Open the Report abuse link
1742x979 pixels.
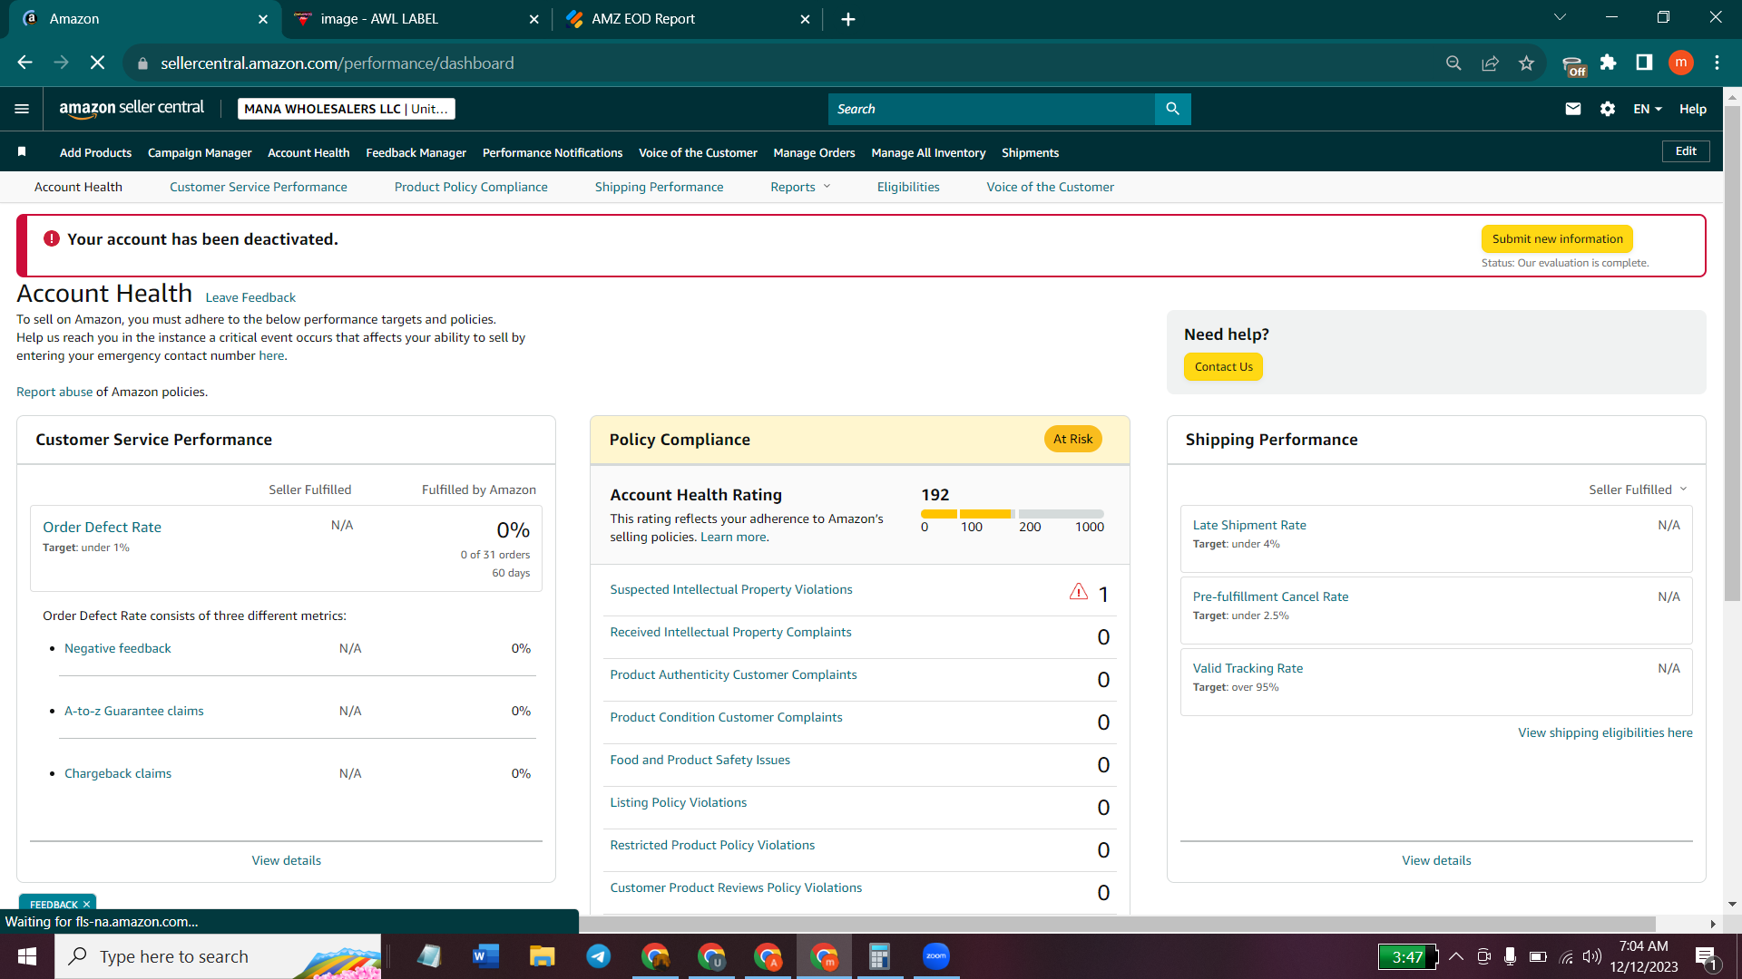coord(54,392)
